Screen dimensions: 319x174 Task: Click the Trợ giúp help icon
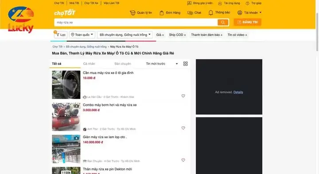[x=247, y=3]
